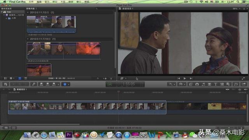Switch browser to filmstrip view
The width and height of the screenshot is (249, 140).
pyautogui.click(x=20, y=78)
